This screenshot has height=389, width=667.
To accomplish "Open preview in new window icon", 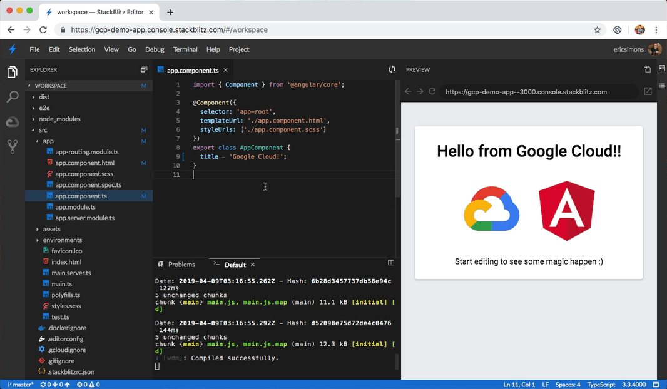I will coord(648,91).
